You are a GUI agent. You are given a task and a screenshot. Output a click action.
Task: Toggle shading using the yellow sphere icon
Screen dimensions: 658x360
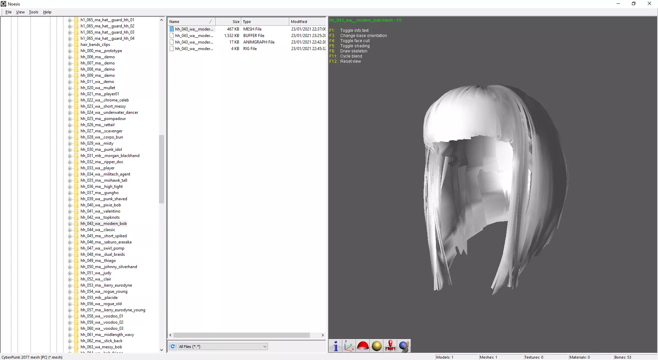pyautogui.click(x=377, y=346)
